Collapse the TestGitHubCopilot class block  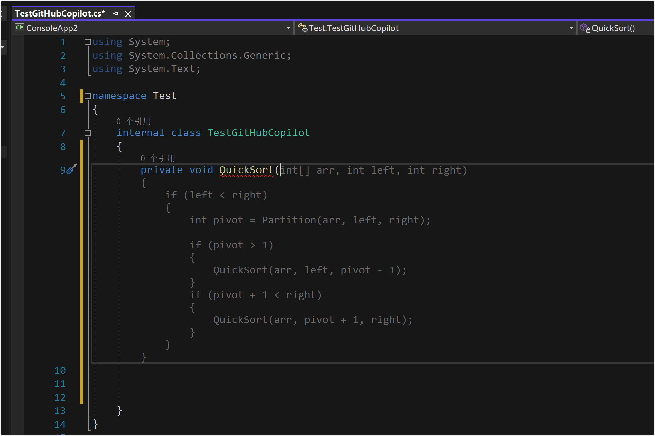(x=88, y=133)
